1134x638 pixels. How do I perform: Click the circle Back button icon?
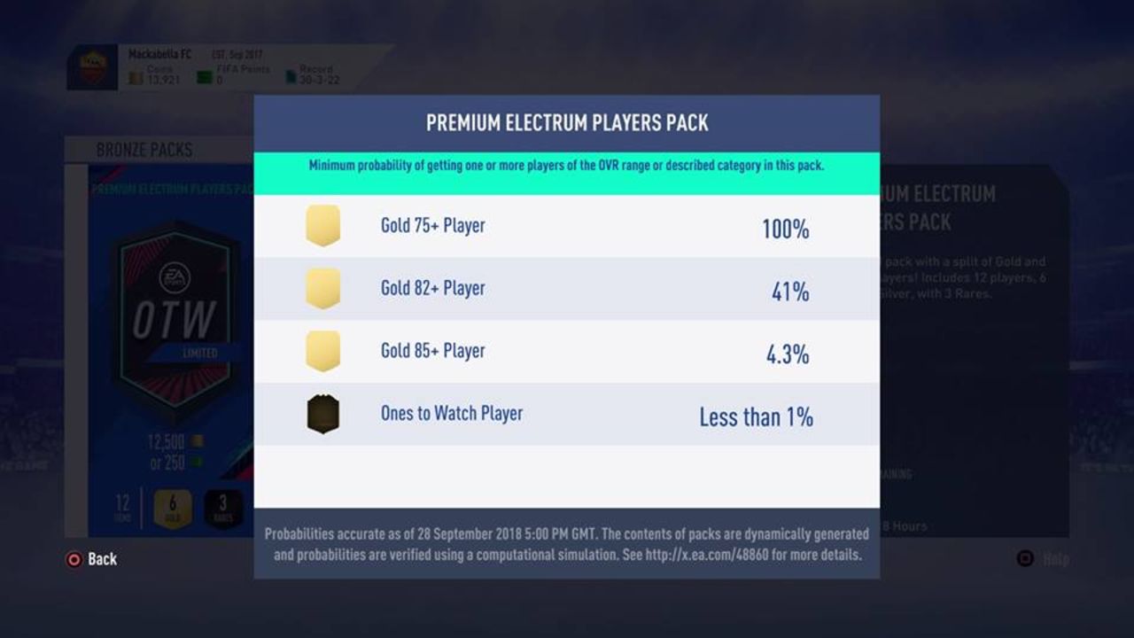[74, 559]
